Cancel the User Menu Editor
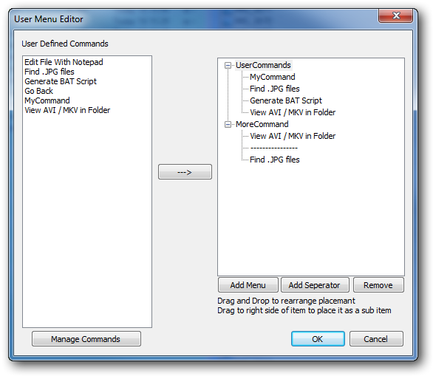The height and width of the screenshot is (376, 433). click(x=376, y=339)
